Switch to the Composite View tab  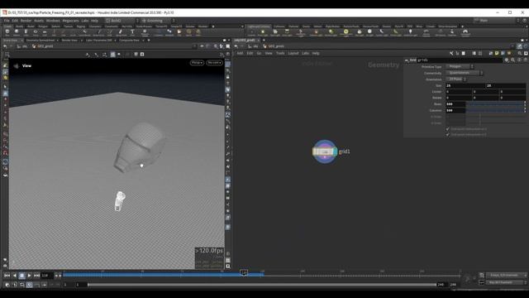point(130,41)
